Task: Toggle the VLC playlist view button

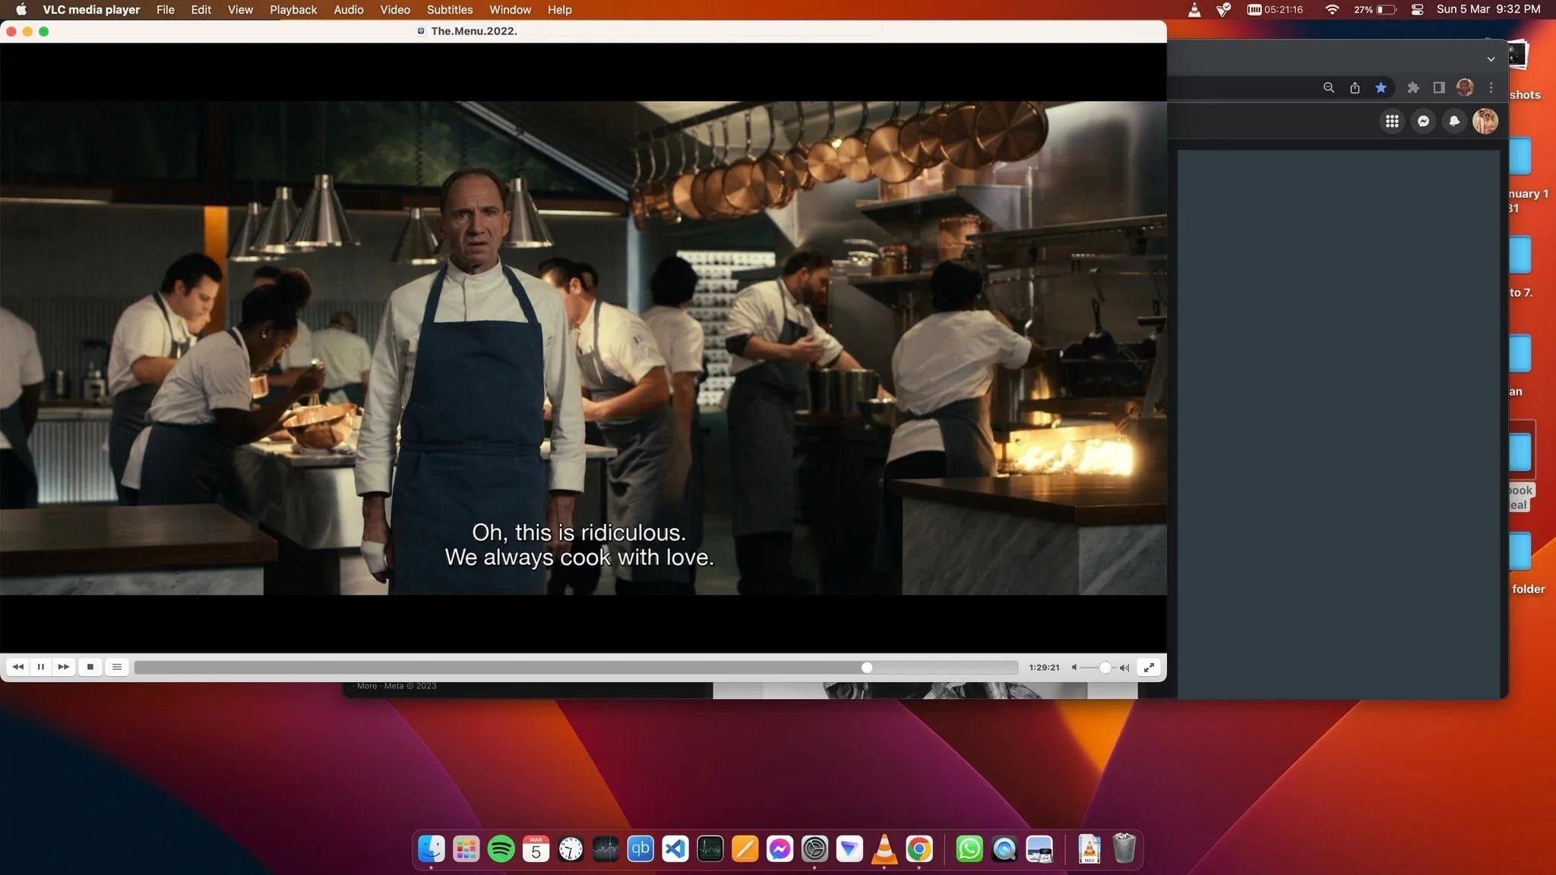Action: coord(117,667)
